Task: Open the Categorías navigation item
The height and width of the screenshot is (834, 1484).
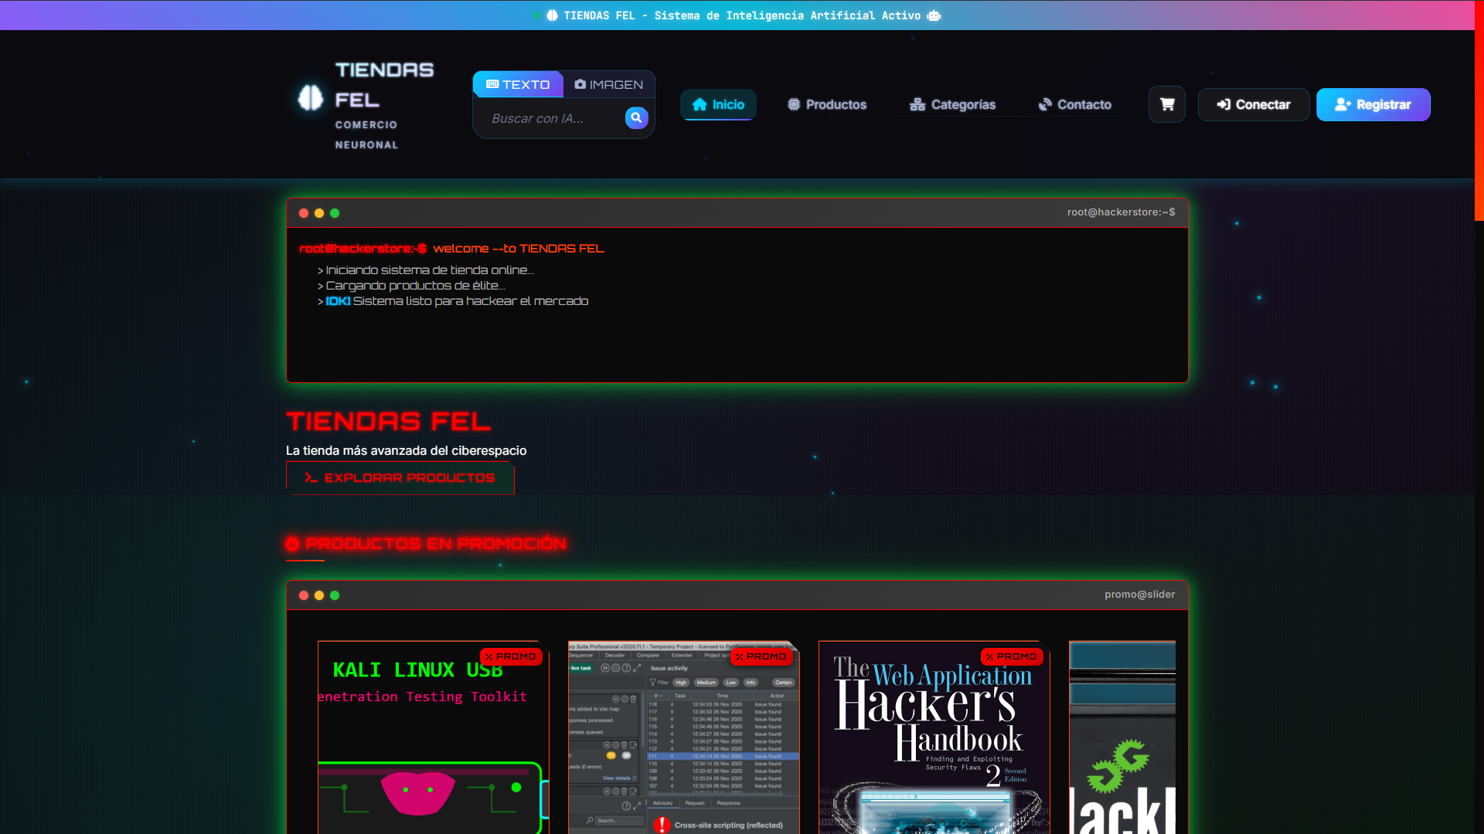Action: tap(952, 104)
